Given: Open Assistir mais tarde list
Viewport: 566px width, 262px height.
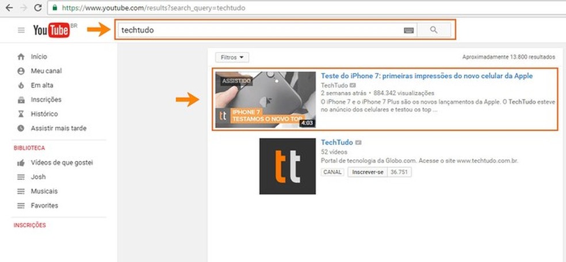Looking at the screenshot, I should (x=59, y=128).
